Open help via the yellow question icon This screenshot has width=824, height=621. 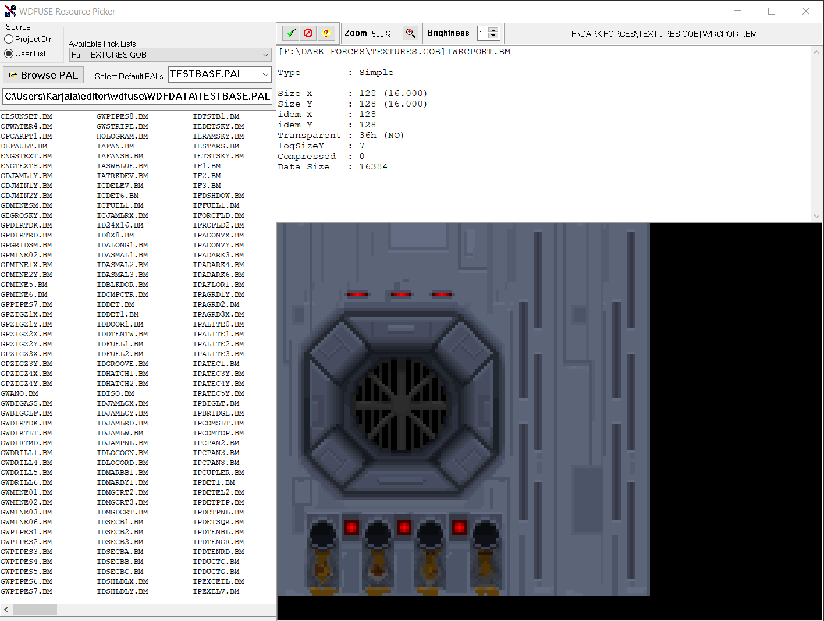[x=326, y=33]
